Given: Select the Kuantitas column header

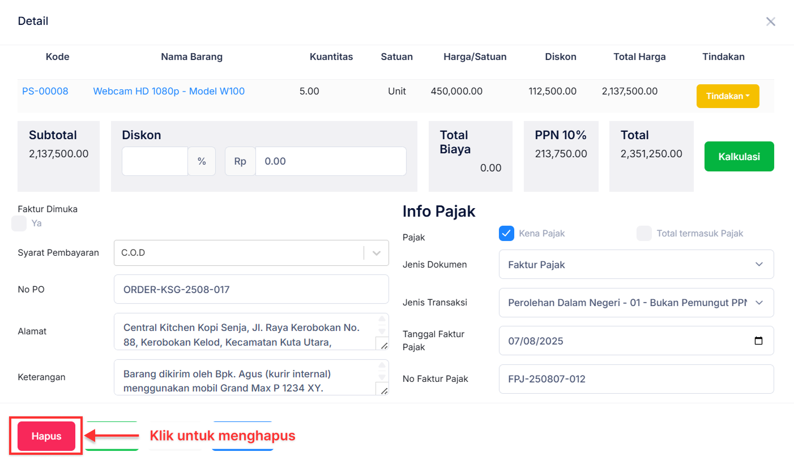Looking at the screenshot, I should [331, 57].
